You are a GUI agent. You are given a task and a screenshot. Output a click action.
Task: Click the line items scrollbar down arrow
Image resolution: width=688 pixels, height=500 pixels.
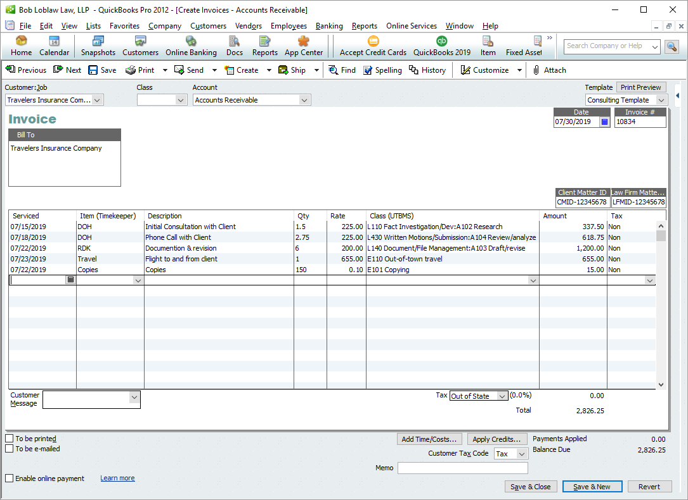point(661,384)
